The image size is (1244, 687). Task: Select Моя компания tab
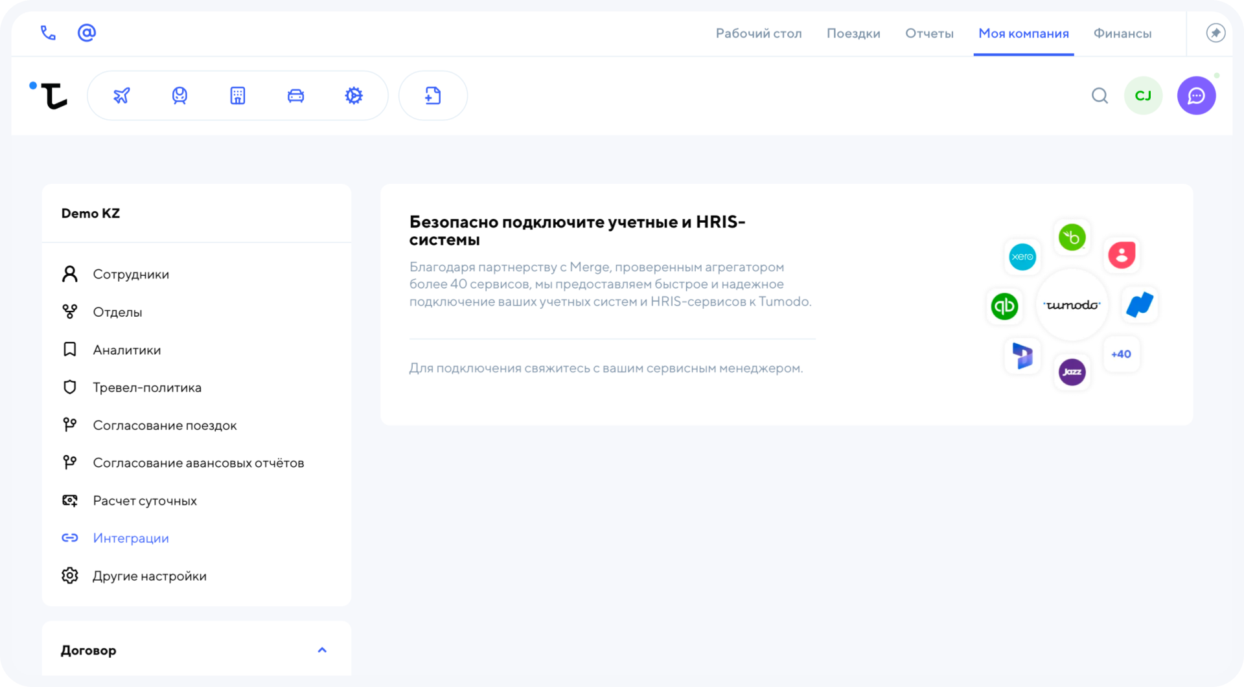click(1024, 33)
